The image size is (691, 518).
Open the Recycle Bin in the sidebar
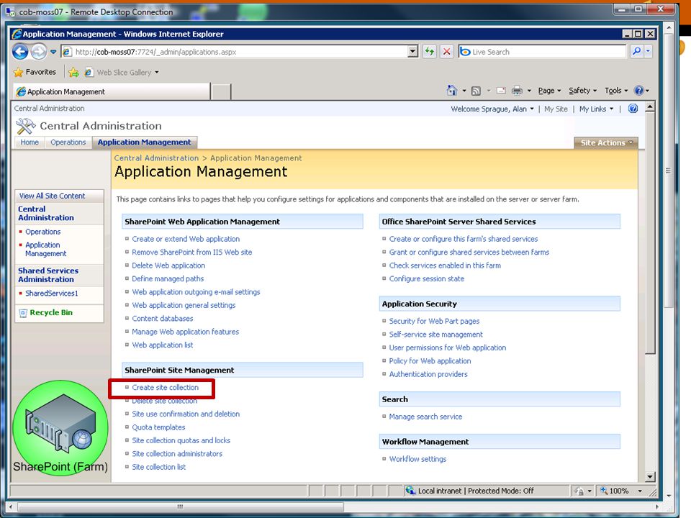pos(51,312)
